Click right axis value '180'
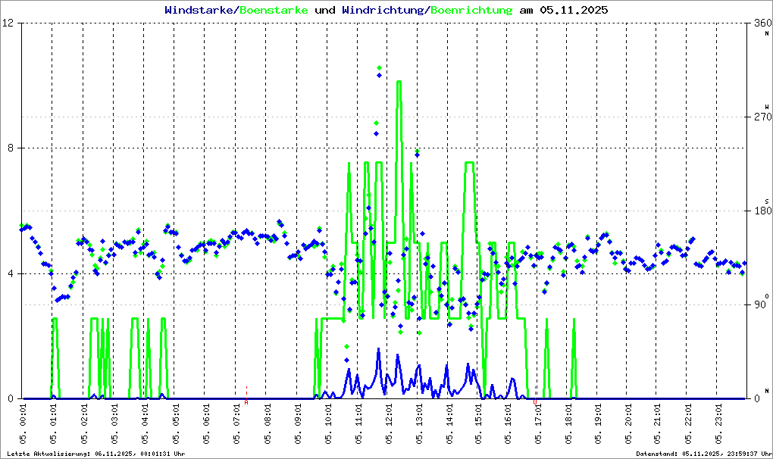Image resolution: width=773 pixels, height=459 pixels. click(762, 211)
